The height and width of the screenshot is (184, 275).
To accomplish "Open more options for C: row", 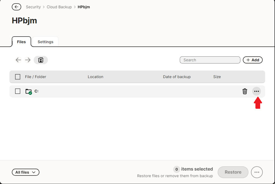I will (256, 91).
